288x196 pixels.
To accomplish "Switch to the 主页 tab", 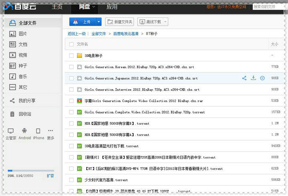I will point(57,7).
